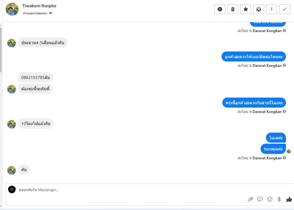The height and width of the screenshot is (210, 294).
Task: Star this conversation as follow up
Action: (245, 9)
